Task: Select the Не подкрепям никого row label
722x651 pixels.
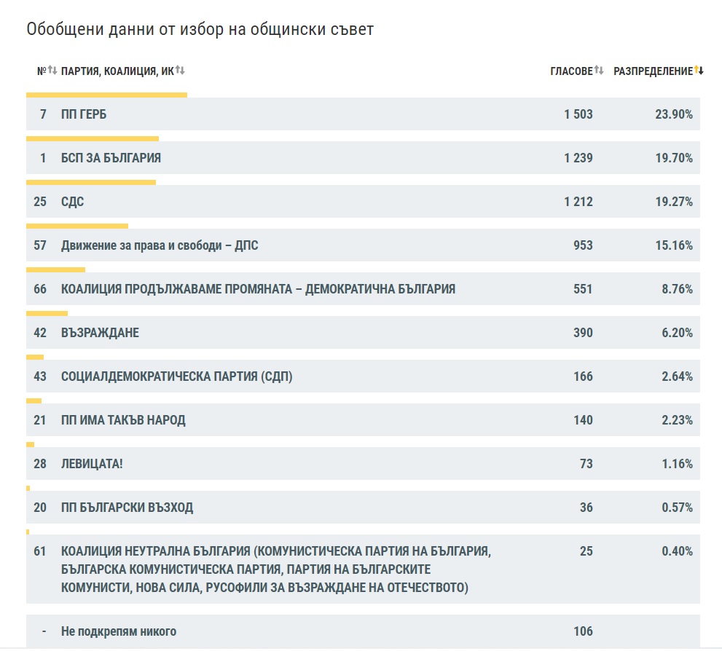Action: pyautogui.click(x=118, y=631)
